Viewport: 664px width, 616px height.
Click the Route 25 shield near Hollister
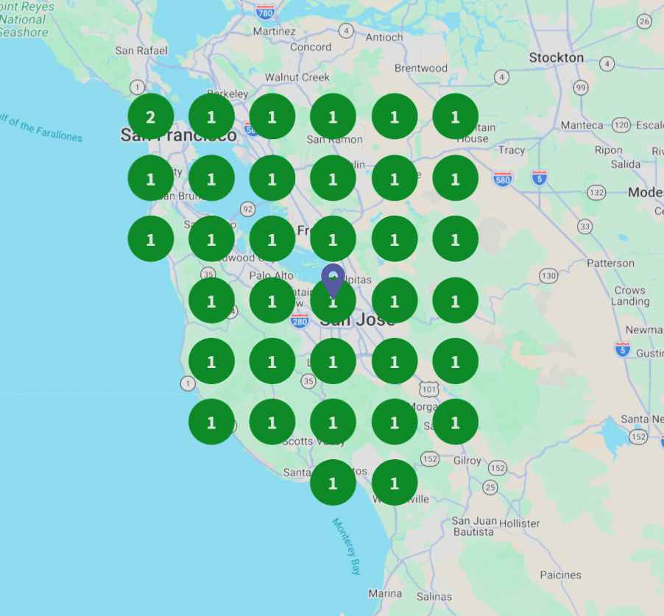(x=490, y=486)
